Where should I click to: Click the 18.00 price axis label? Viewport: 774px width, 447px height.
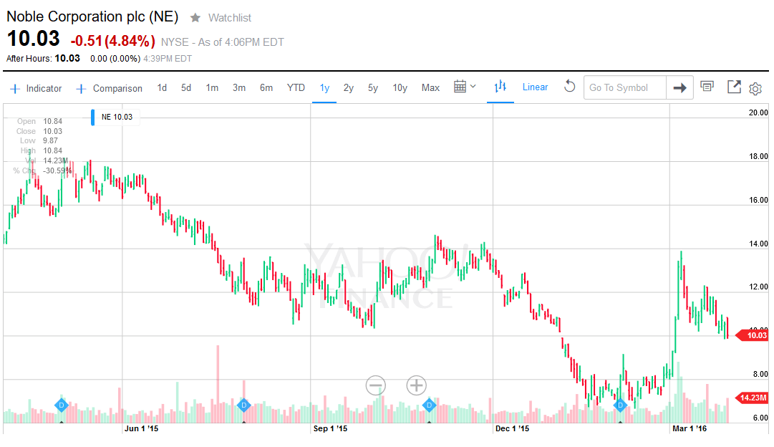(x=758, y=157)
